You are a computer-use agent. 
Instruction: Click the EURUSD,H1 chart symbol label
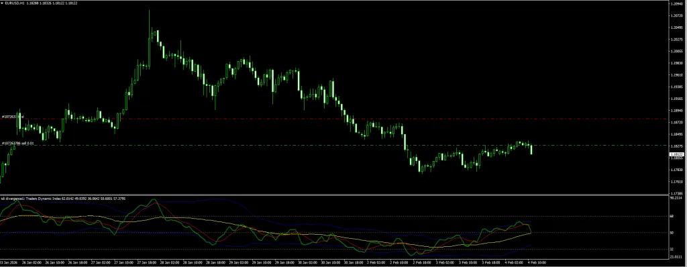click(14, 3)
